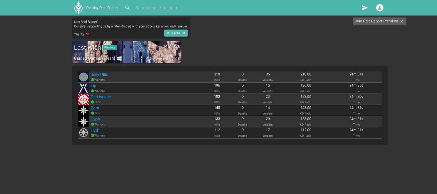Click the Like Raid Report? notice text
Viewport: 437px width, 194px height.
(x=86, y=22)
